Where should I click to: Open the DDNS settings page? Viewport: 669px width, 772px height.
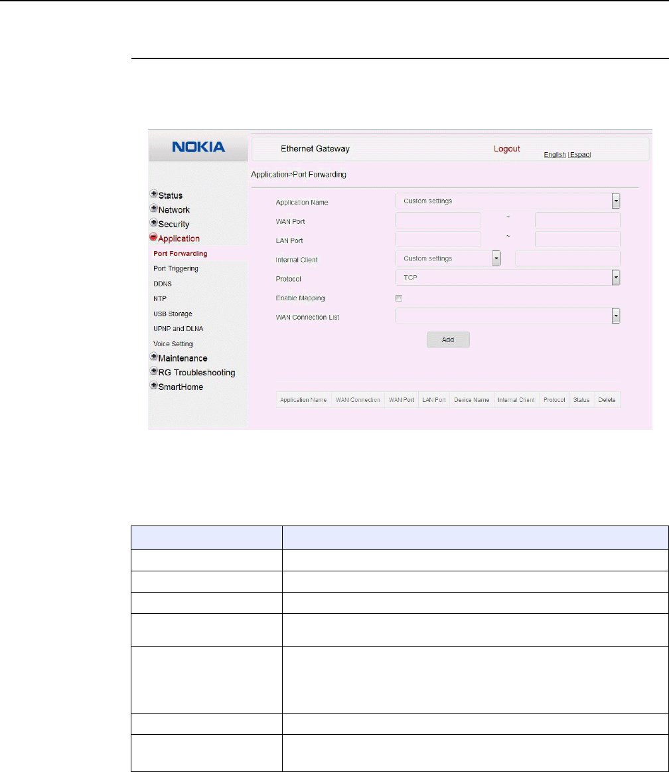(x=163, y=284)
